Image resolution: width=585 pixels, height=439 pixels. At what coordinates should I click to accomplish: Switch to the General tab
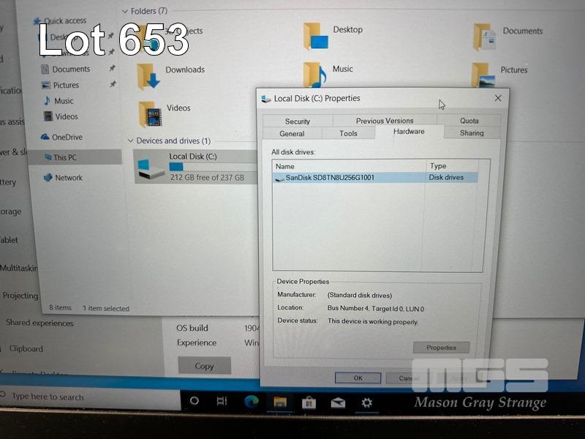click(292, 134)
